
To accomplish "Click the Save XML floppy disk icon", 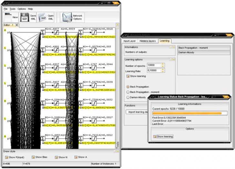I will tap(24, 17).
